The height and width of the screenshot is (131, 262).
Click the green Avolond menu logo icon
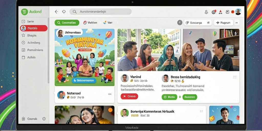[x=24, y=12]
